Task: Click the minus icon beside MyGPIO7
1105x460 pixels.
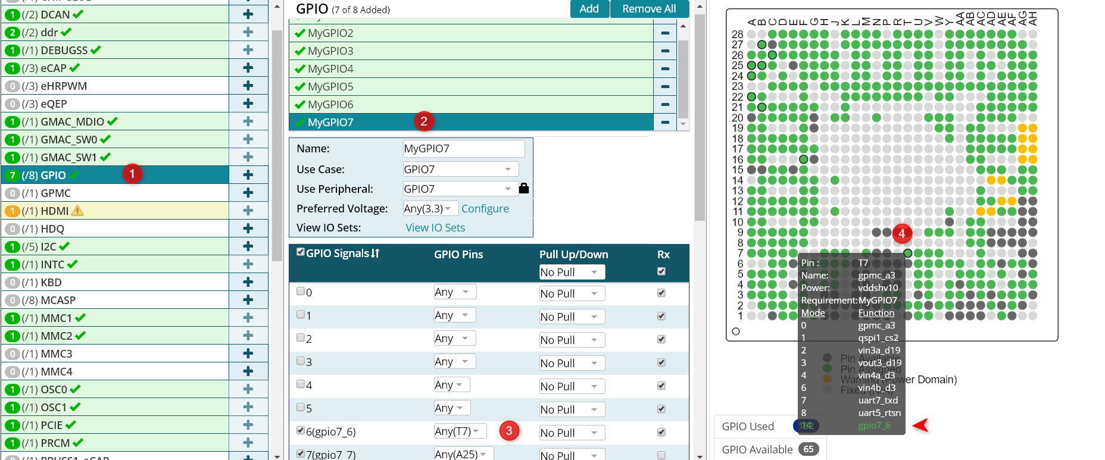Action: coord(665,122)
